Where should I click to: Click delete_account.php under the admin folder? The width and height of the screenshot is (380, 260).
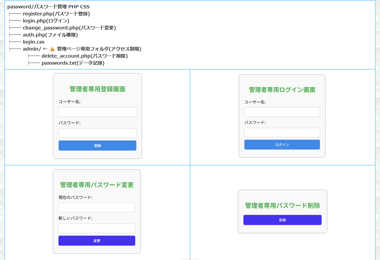pos(66,56)
